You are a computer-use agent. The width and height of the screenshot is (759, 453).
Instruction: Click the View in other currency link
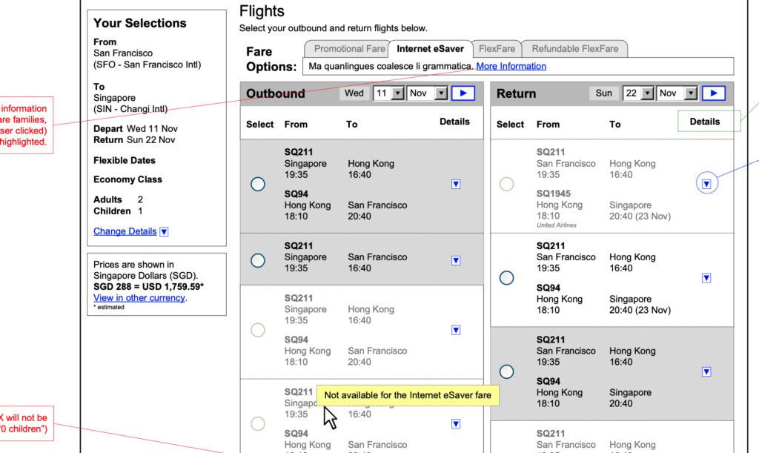coord(139,297)
